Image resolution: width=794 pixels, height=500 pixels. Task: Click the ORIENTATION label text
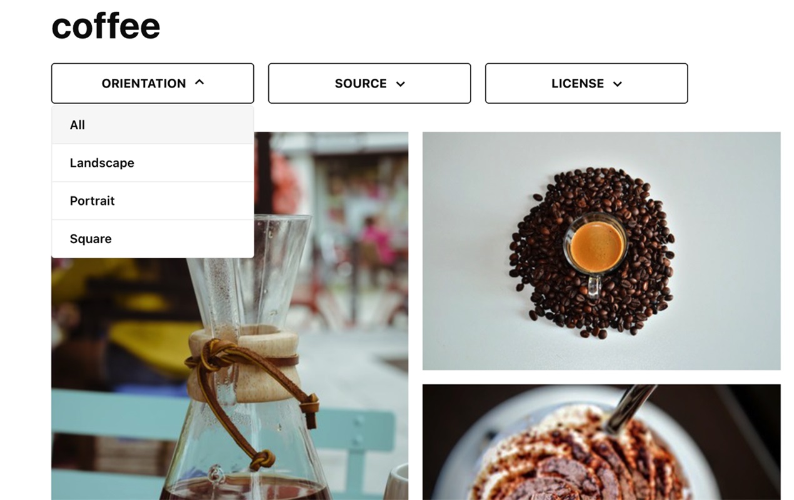pyautogui.click(x=144, y=83)
